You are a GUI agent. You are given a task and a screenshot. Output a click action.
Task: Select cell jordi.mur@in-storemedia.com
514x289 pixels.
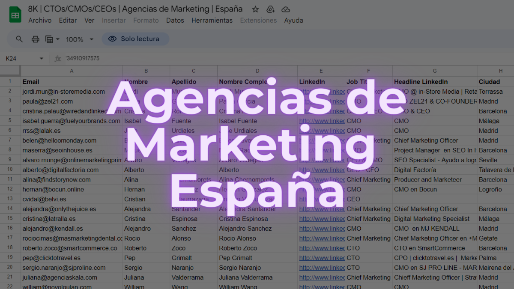pos(72,91)
